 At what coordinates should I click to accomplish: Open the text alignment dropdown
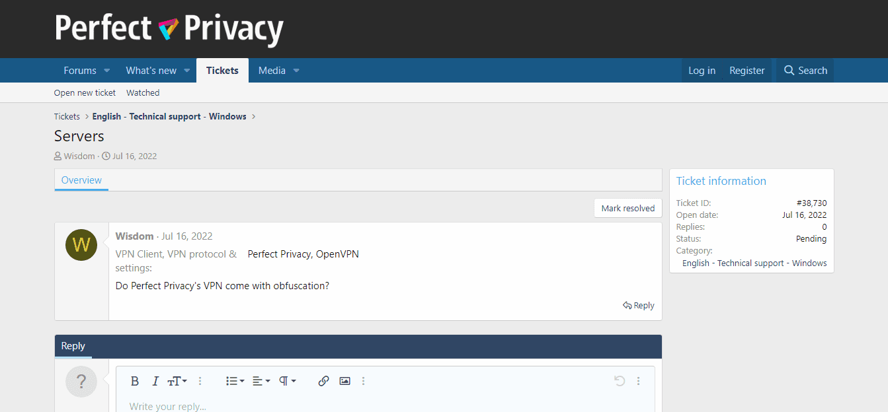pyautogui.click(x=261, y=381)
